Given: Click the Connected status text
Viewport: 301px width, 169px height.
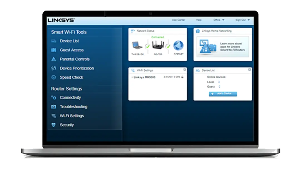Looking at the screenshot, I should coord(158,37).
